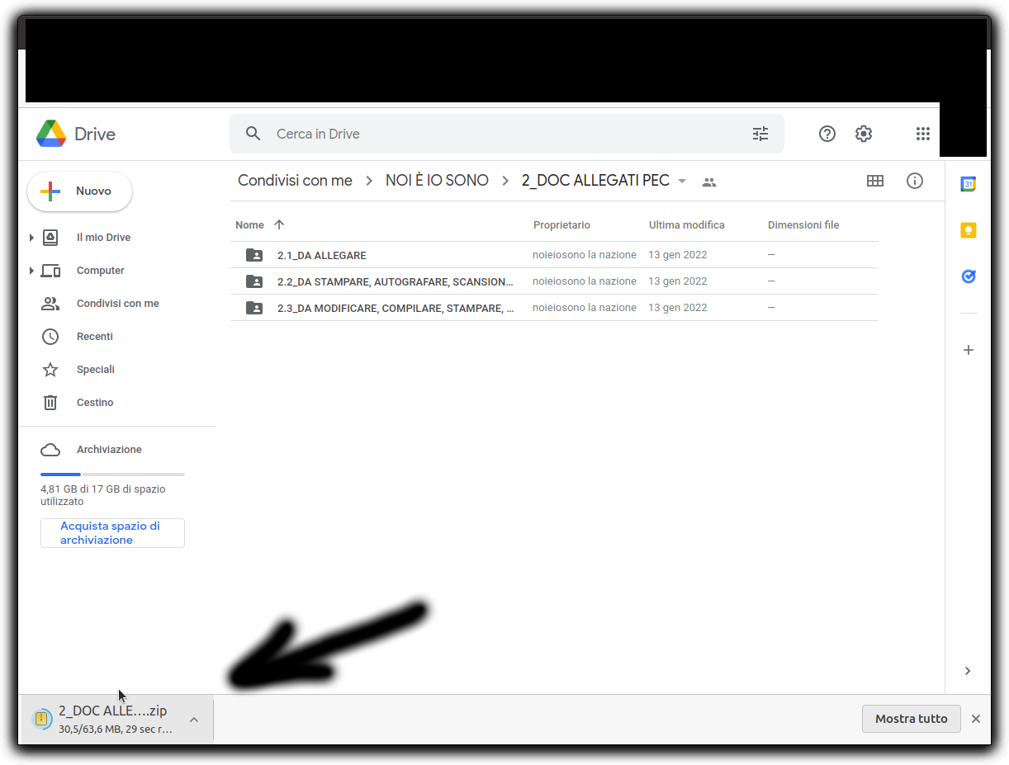Click the Nuovo button
Image resolution: width=1009 pixels, height=765 pixels.
point(80,191)
